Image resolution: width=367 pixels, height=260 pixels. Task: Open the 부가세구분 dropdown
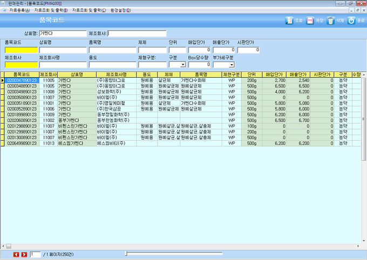(x=232, y=65)
